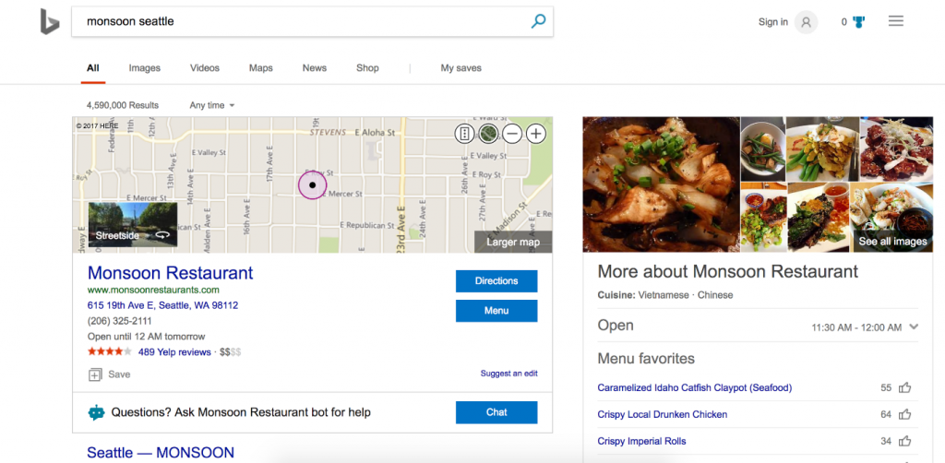Viewport: 945px width, 463px height.
Task: Like Crispy Imperial Rolls thumbs-up
Action: coord(904,441)
